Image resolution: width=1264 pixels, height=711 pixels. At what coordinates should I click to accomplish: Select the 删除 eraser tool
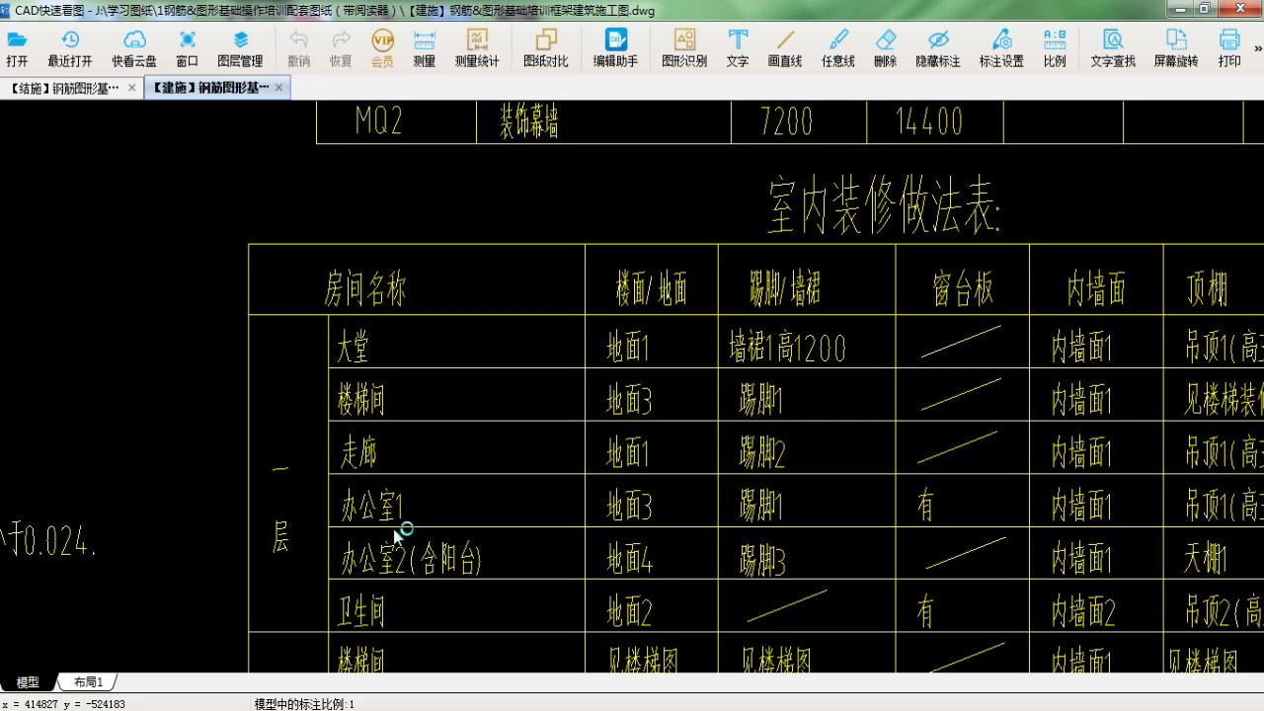[886, 47]
